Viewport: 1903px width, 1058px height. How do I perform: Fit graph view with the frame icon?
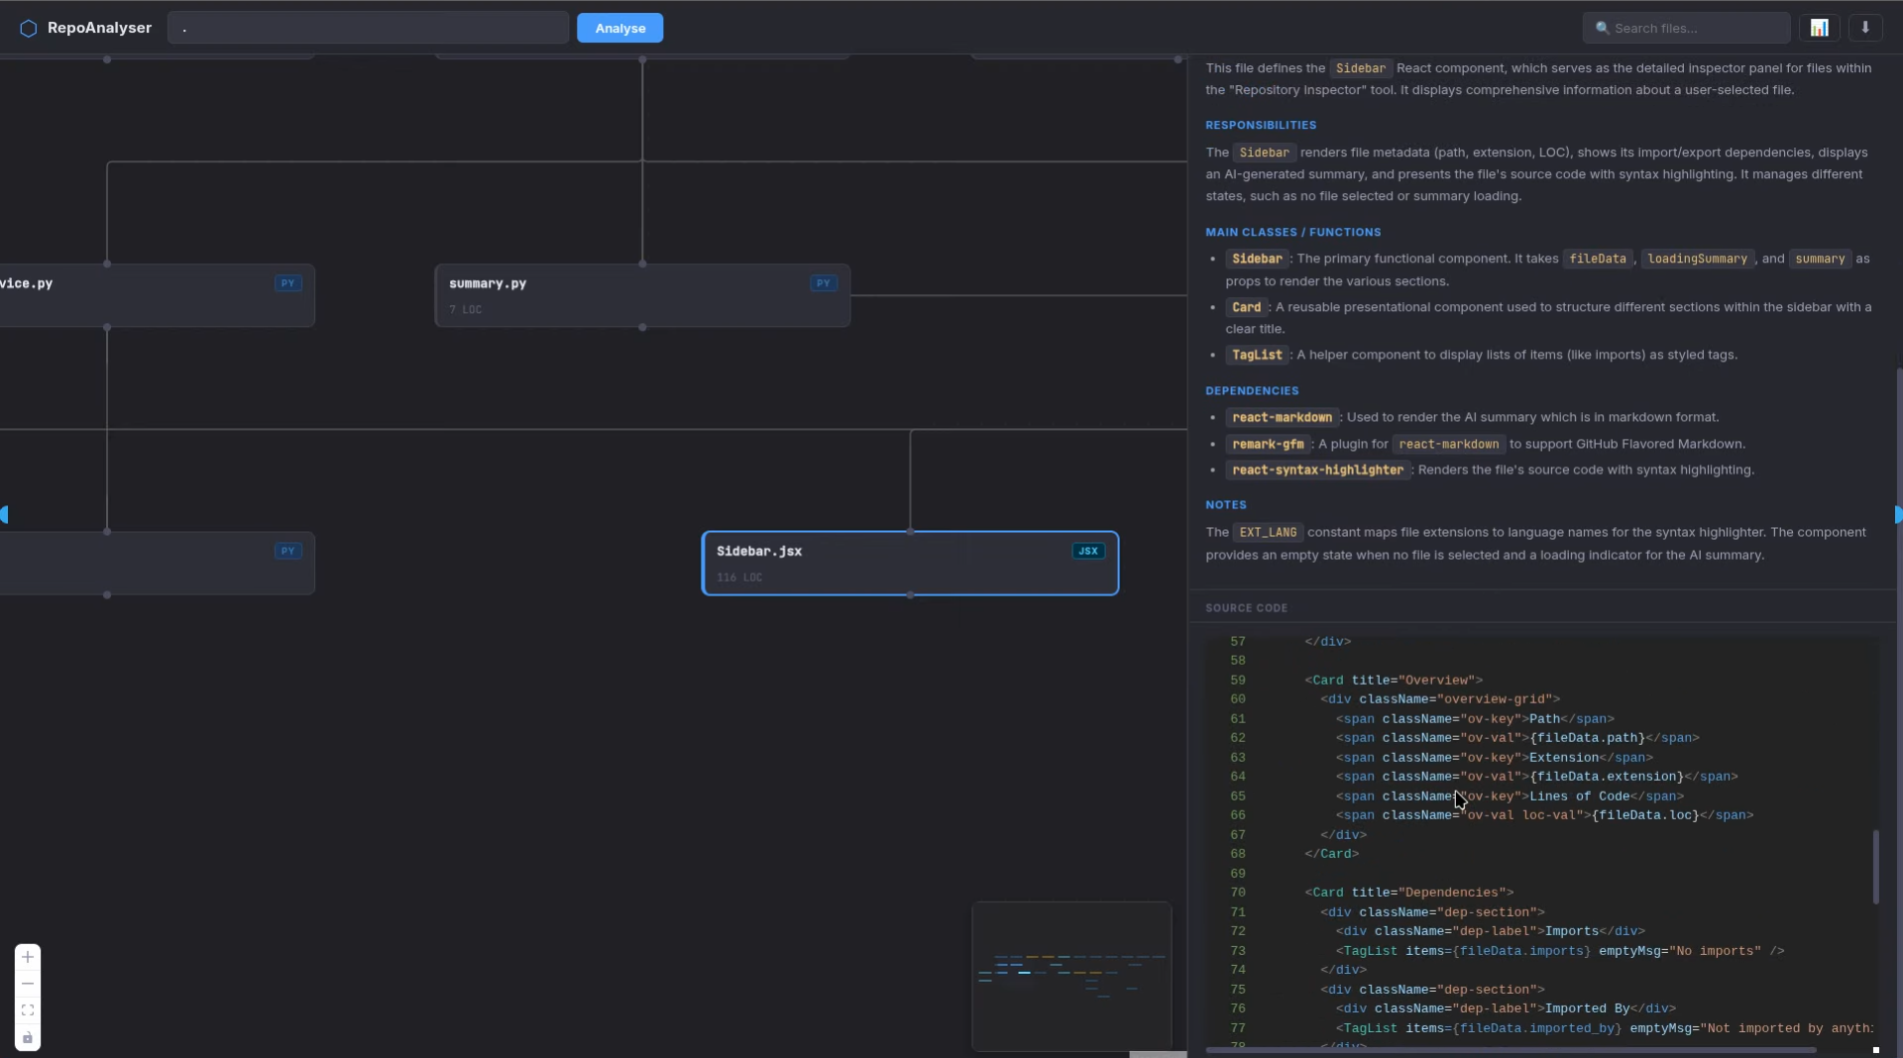(28, 1010)
